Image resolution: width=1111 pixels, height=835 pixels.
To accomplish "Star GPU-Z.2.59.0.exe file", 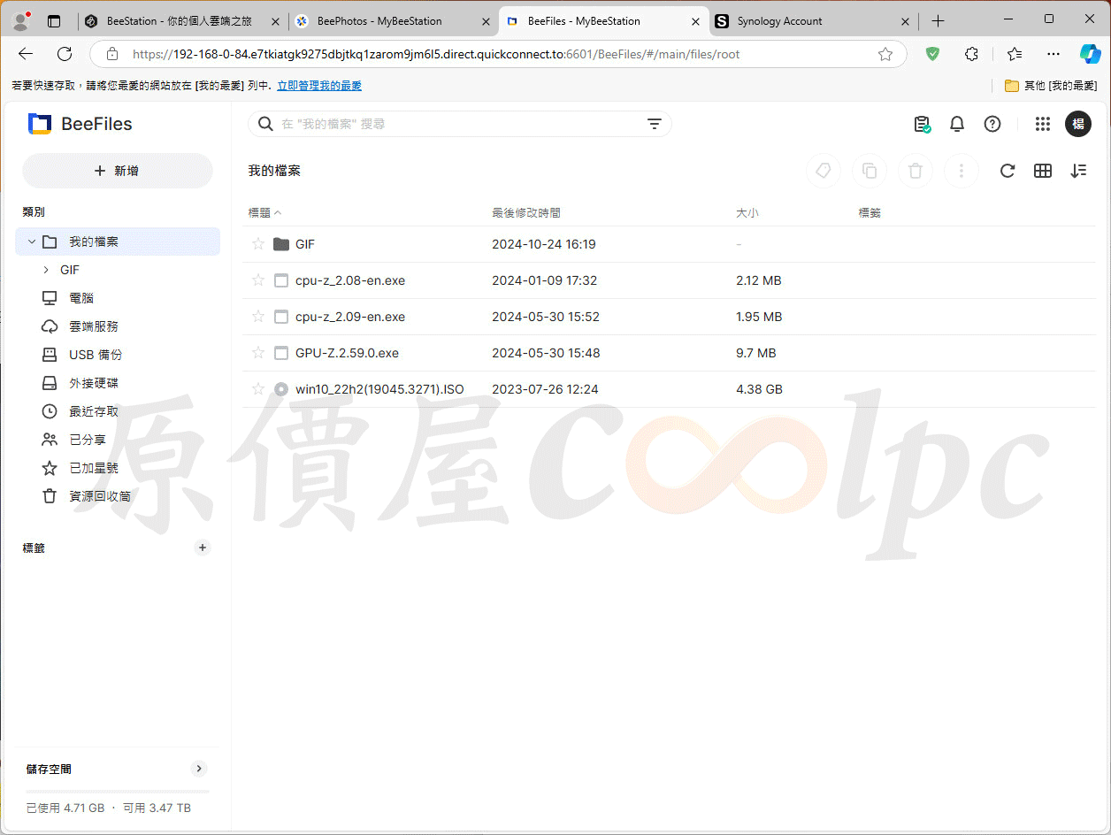I will 258,353.
